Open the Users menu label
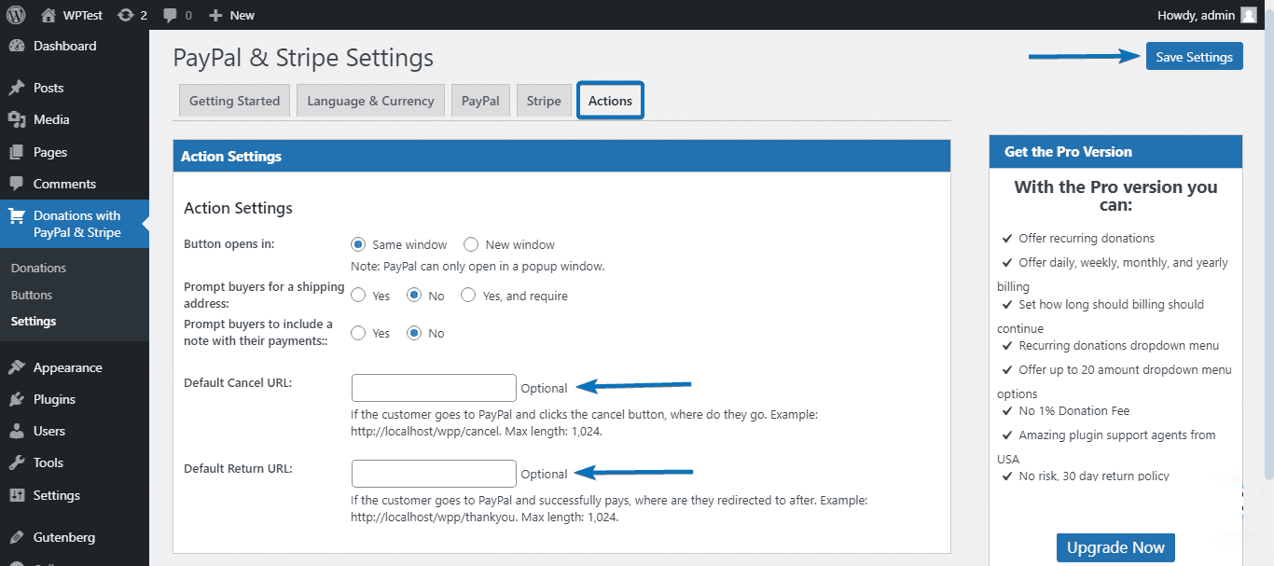The image size is (1274, 566). click(x=49, y=431)
